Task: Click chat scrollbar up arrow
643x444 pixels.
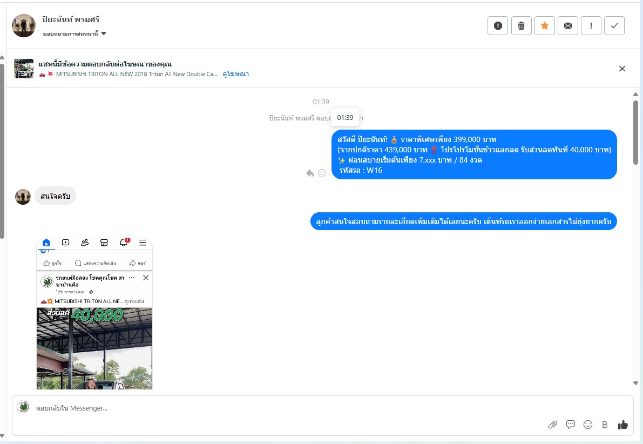Action: (635, 95)
